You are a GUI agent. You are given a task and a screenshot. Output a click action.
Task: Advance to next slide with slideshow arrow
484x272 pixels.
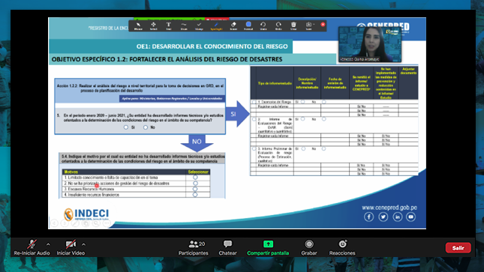coord(65,223)
